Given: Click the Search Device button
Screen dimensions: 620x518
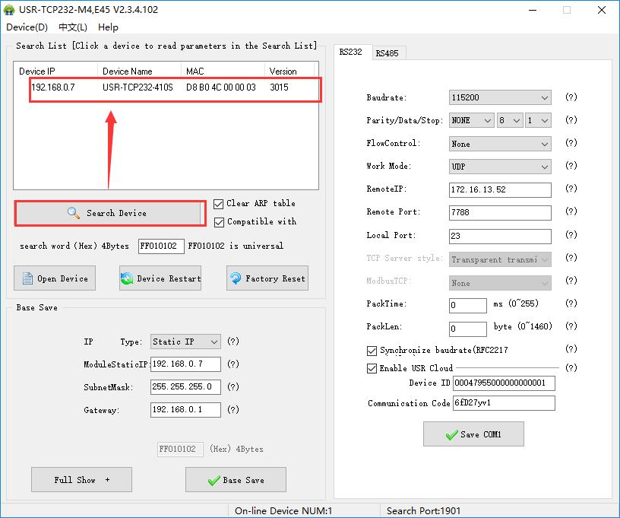Looking at the screenshot, I should click(x=110, y=213).
